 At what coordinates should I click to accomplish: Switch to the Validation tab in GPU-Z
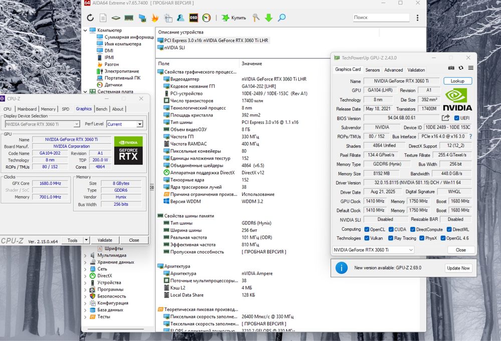416,70
